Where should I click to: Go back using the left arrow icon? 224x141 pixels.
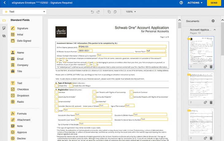click(x=5, y=3)
